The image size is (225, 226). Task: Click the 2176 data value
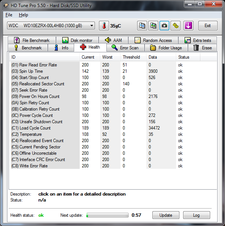153,96
